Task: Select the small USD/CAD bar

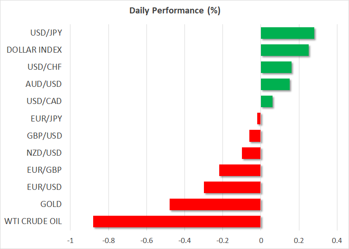Action: [x=267, y=101]
